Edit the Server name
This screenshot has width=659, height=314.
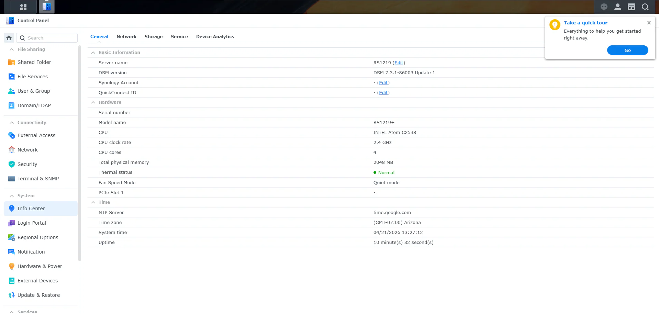pyautogui.click(x=399, y=63)
